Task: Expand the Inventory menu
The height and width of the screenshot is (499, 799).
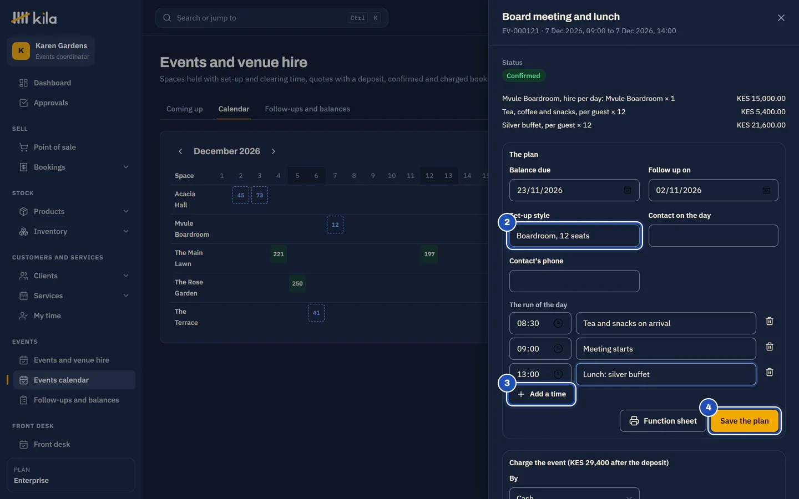Action: [74, 232]
